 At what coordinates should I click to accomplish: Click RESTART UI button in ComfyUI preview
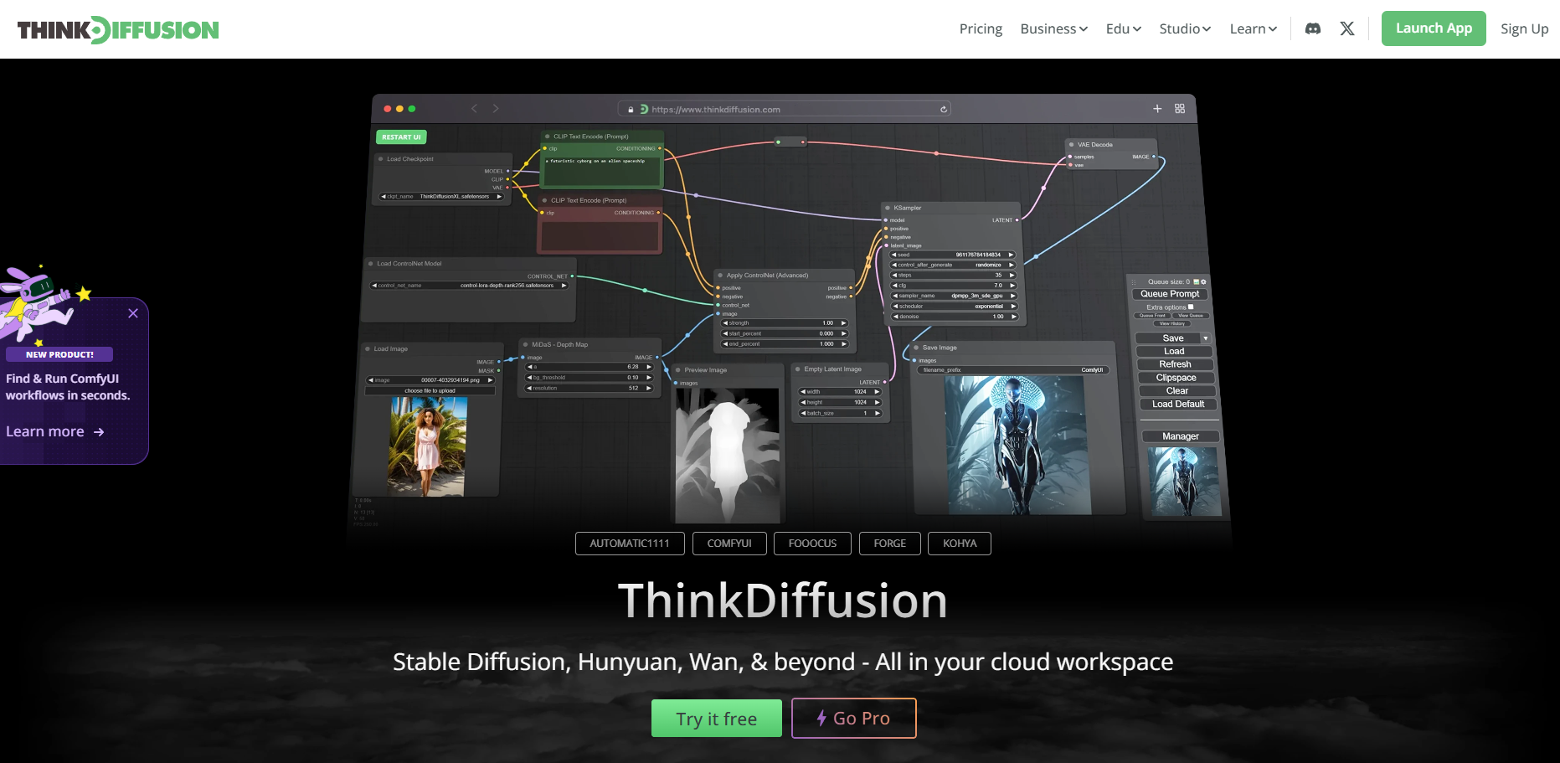pyautogui.click(x=401, y=137)
